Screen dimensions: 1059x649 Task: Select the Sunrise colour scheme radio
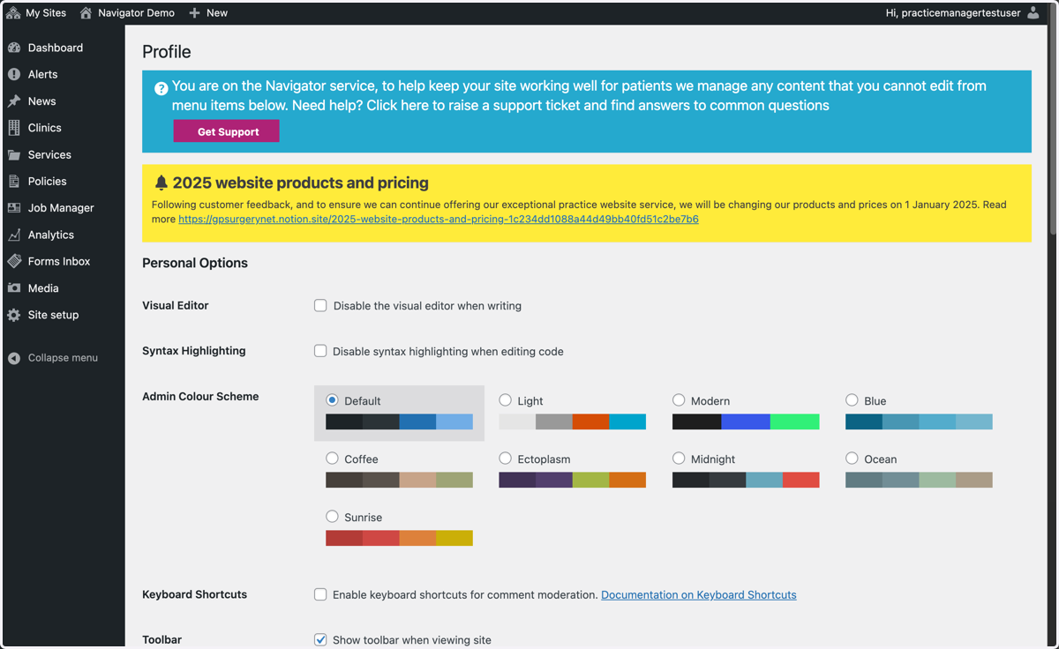point(332,517)
